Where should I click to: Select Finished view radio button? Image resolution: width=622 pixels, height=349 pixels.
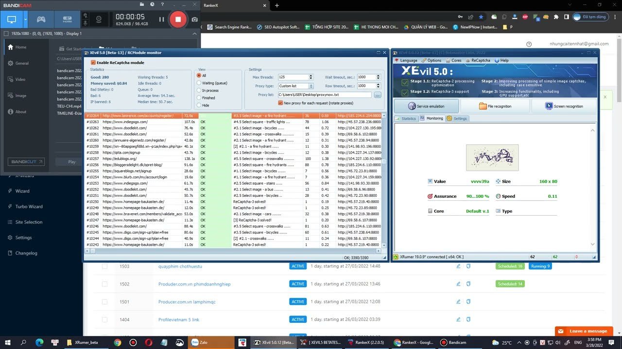(x=199, y=98)
